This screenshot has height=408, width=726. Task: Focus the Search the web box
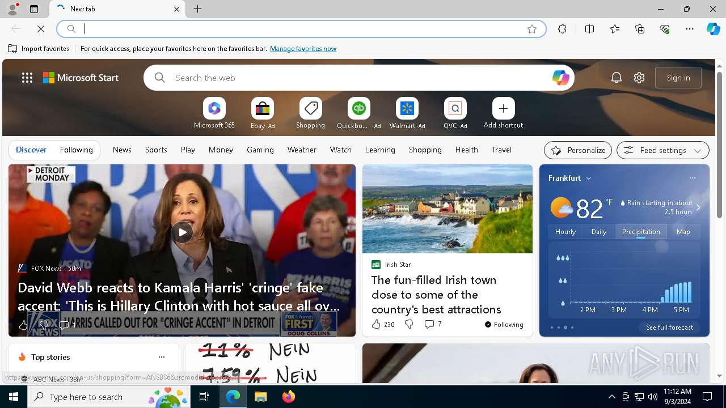(x=359, y=78)
